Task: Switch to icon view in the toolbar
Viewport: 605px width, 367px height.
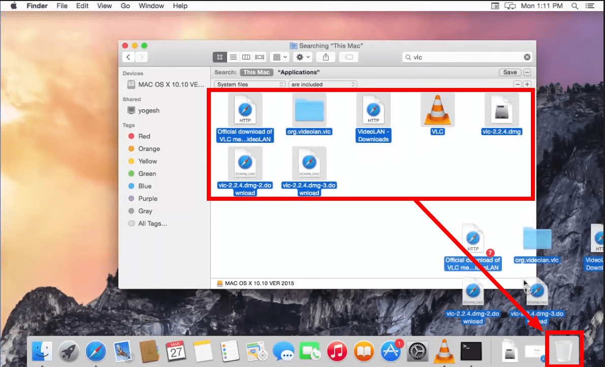Action: click(221, 57)
